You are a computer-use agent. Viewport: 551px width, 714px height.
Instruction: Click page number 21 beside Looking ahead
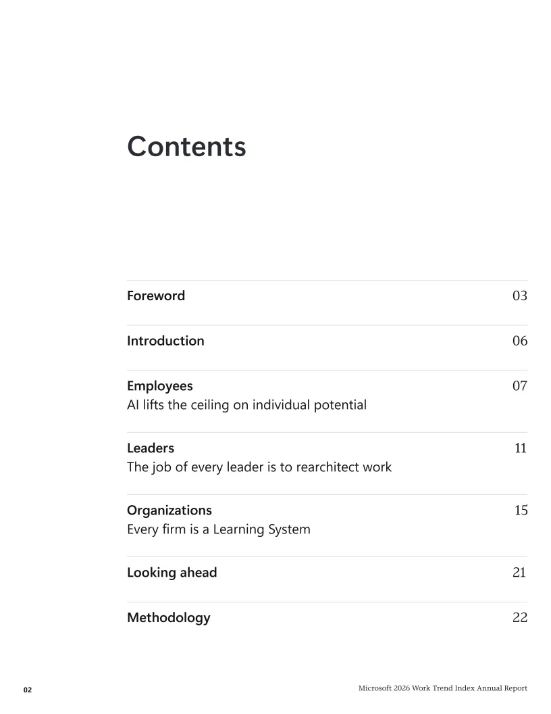pos(519,573)
